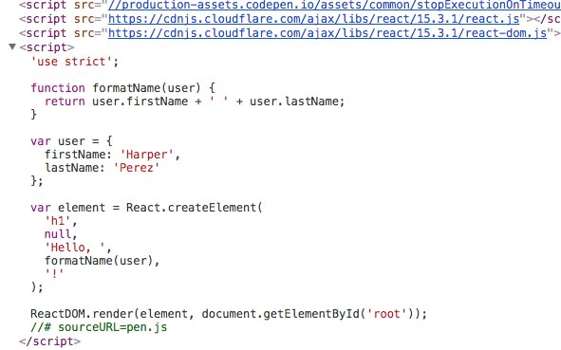Click the 'h1' string argument
561x350 pixels.
point(57,221)
